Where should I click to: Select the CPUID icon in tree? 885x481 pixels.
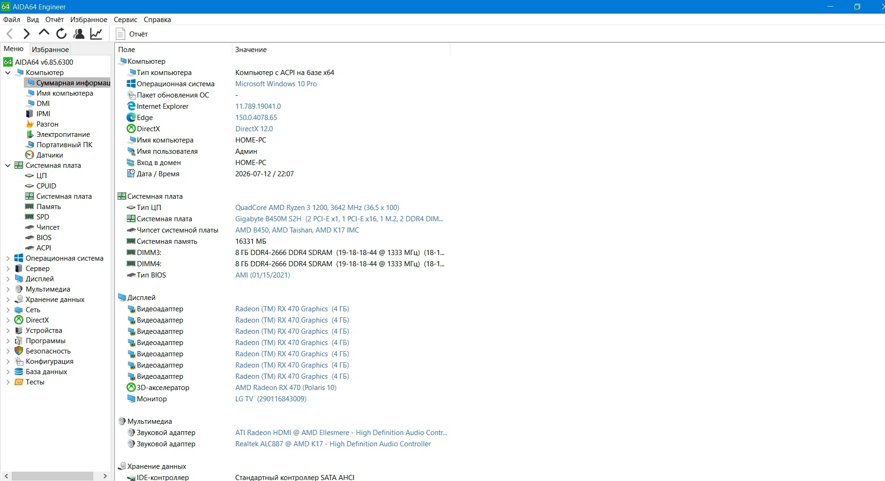pyautogui.click(x=30, y=186)
